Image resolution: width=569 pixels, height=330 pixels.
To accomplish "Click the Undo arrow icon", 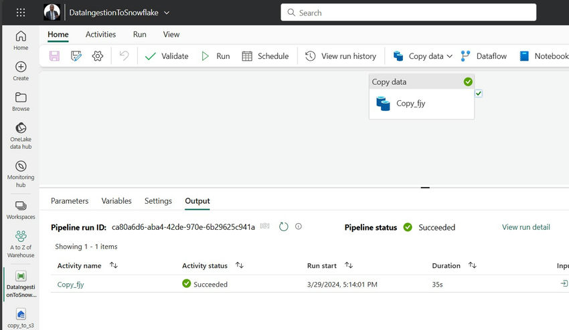I will tap(124, 56).
